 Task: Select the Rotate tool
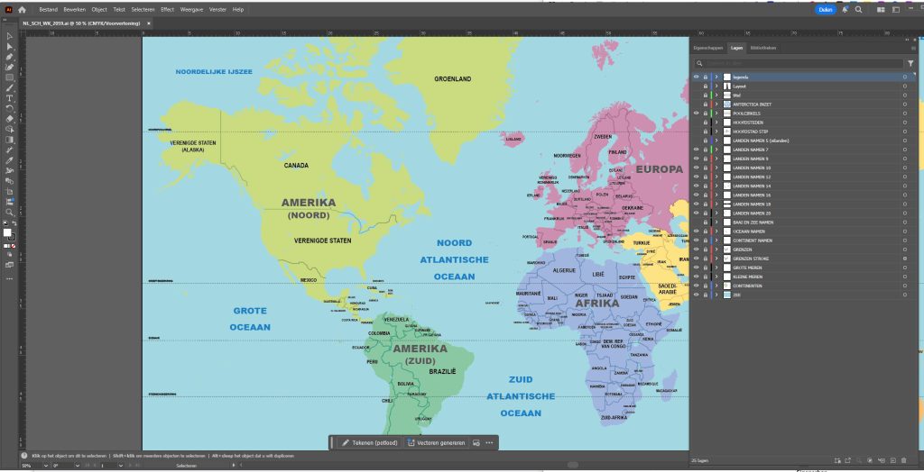[9, 108]
